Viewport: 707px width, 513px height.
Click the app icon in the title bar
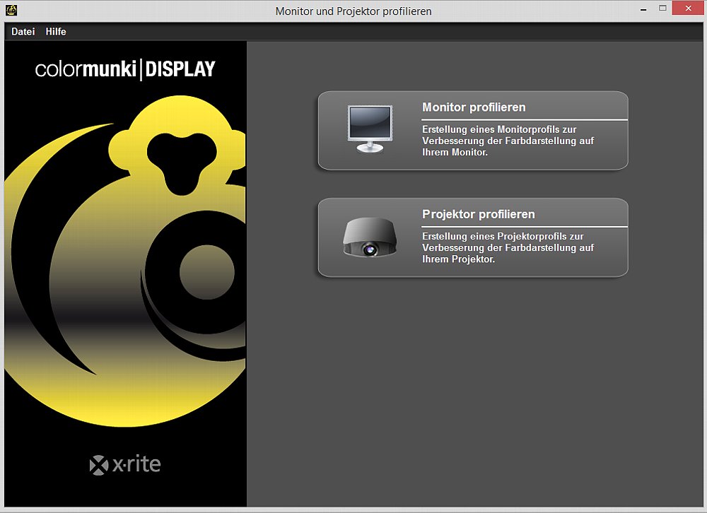pyautogui.click(x=11, y=10)
